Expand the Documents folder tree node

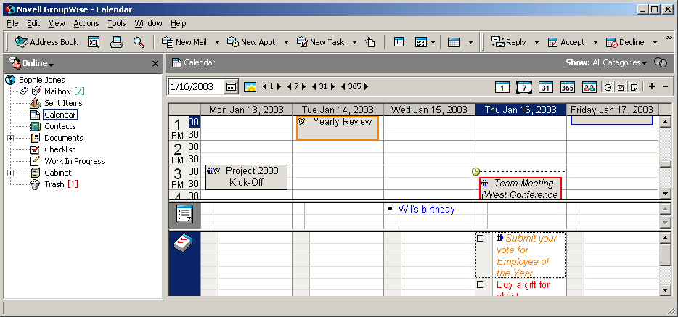(10, 139)
